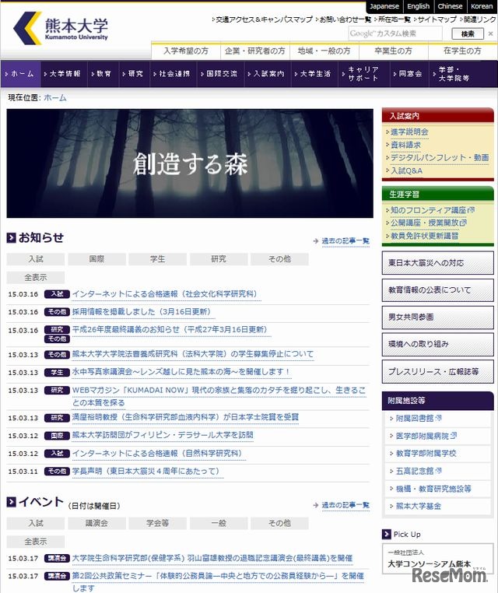Filter イベント by 講演会
498x593 pixels.
pos(96,524)
